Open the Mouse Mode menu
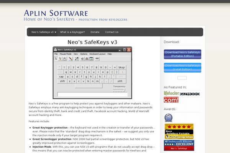Image resolution: width=230 pixels, height=153 pixels. click(x=66, y=54)
